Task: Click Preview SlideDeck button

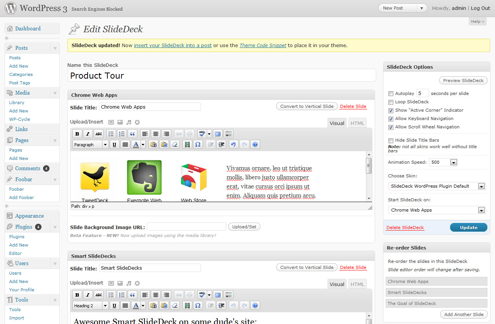Action: coord(463,81)
